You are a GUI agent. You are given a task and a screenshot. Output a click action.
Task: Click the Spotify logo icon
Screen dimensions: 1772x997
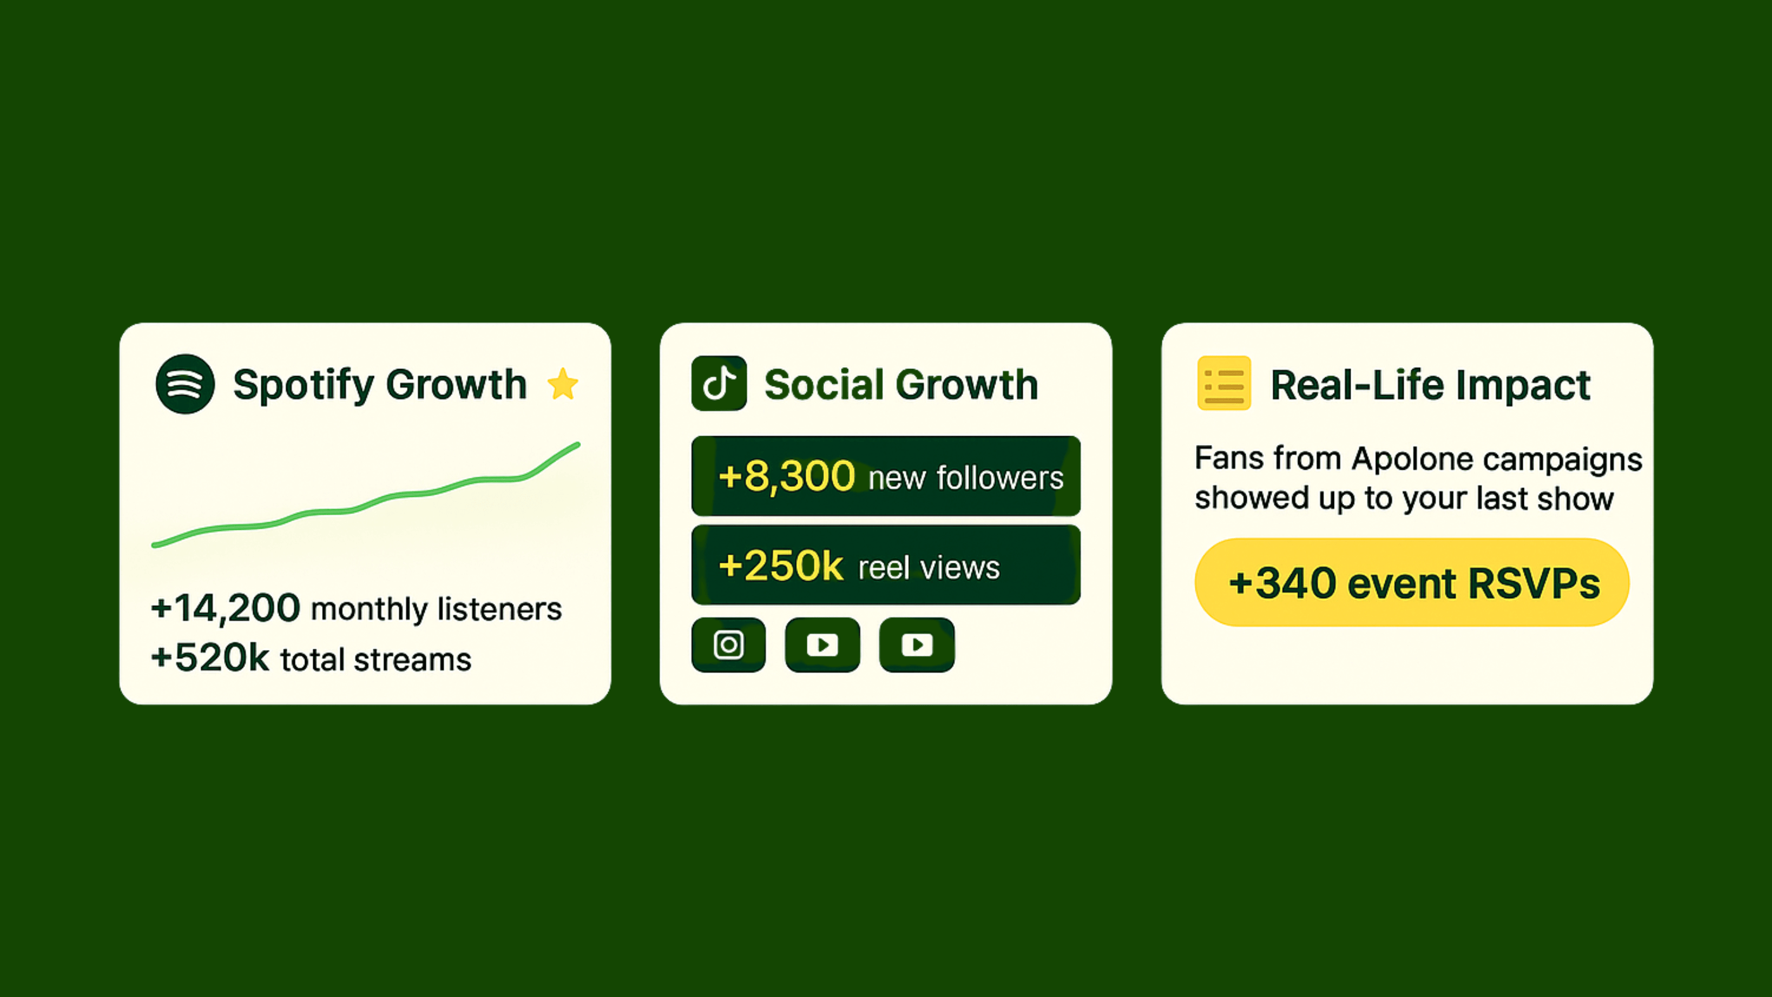(185, 384)
